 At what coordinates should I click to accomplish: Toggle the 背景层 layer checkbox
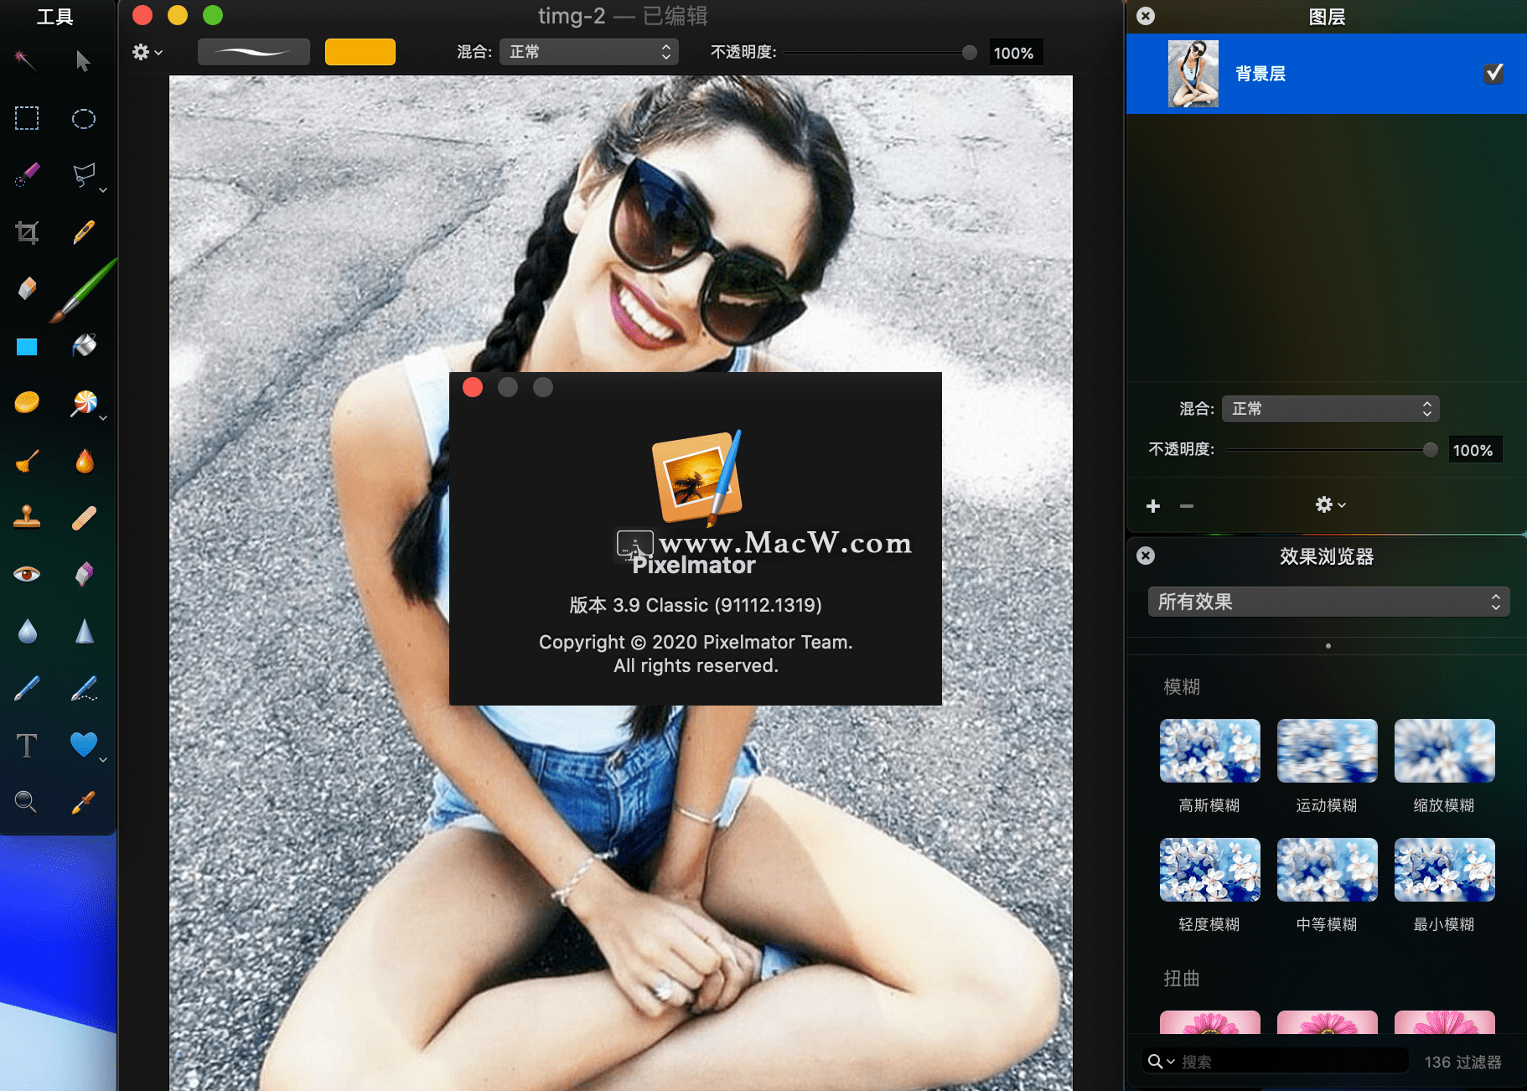click(1493, 74)
